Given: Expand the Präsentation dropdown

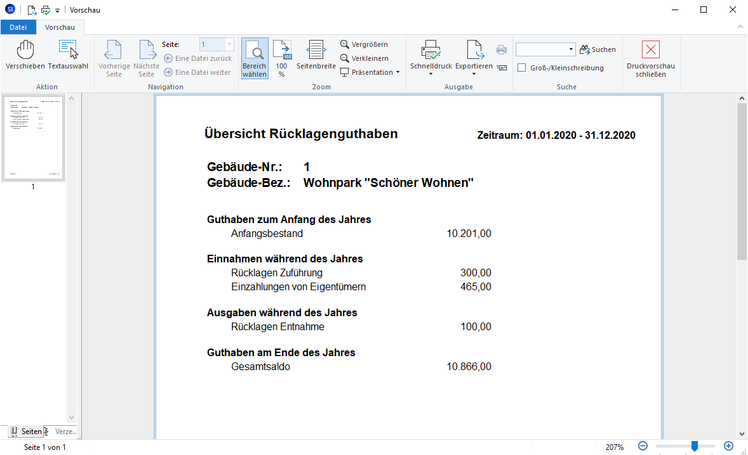Looking at the screenshot, I should (397, 72).
